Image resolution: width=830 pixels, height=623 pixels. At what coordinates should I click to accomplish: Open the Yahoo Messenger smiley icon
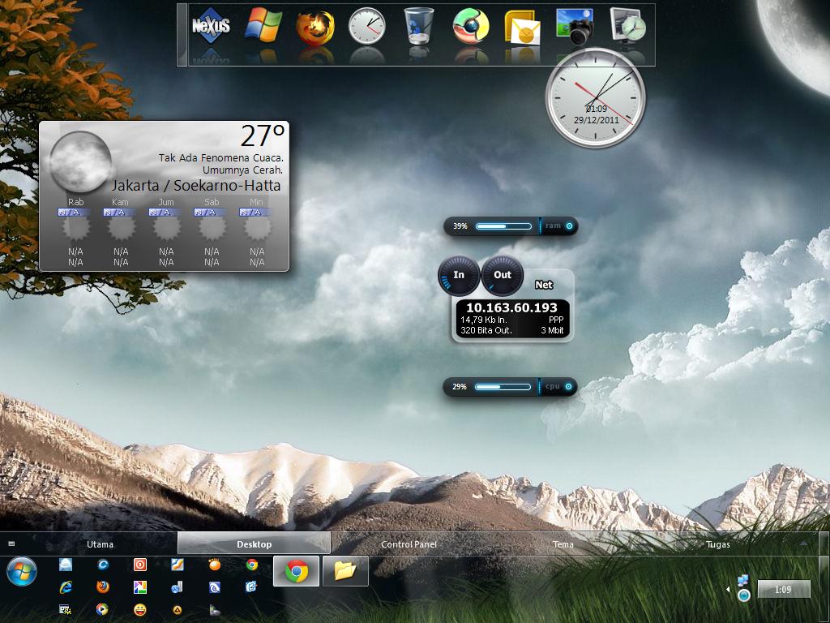(139, 610)
